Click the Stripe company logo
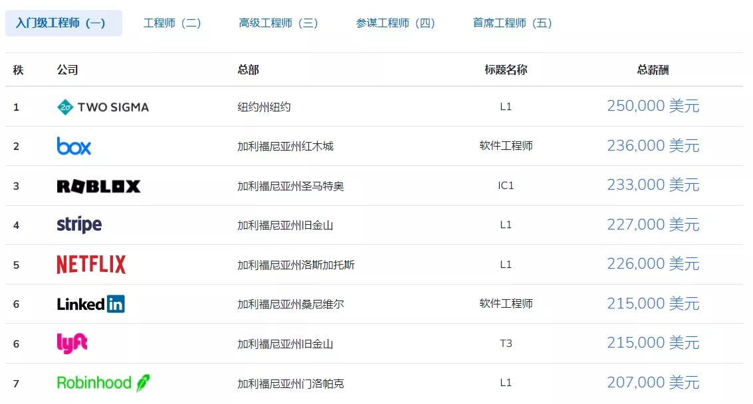 (x=79, y=225)
